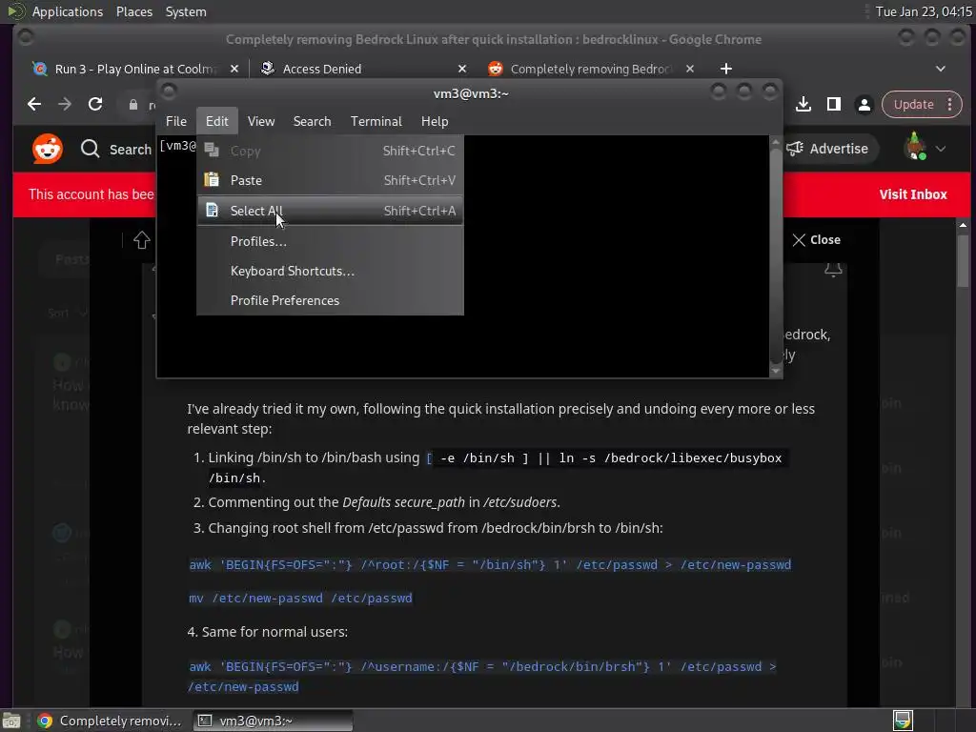Click Reddit page vertical scrollbar thumb
This screenshot has width=976, height=732.
[963, 260]
